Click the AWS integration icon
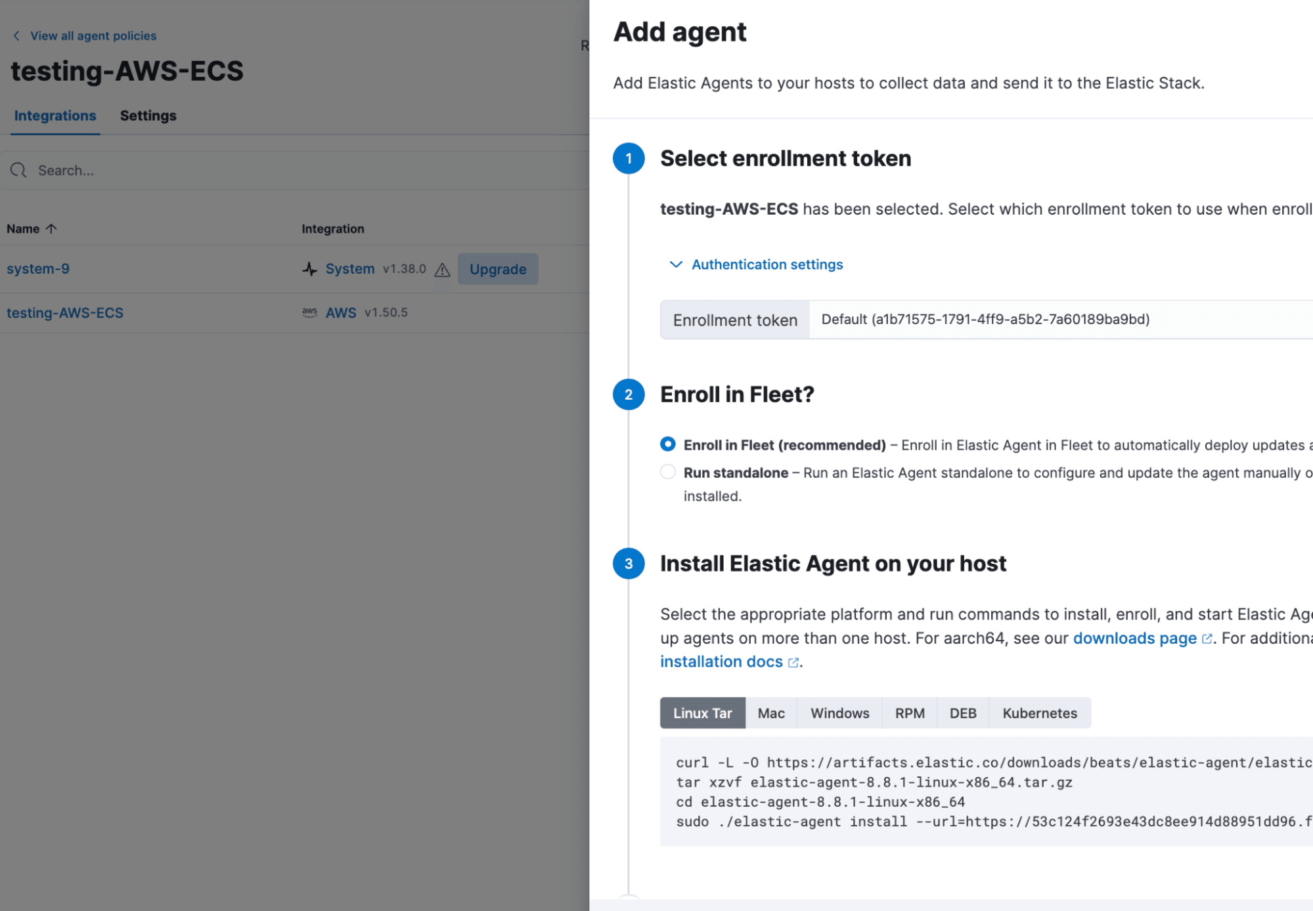 coord(309,312)
